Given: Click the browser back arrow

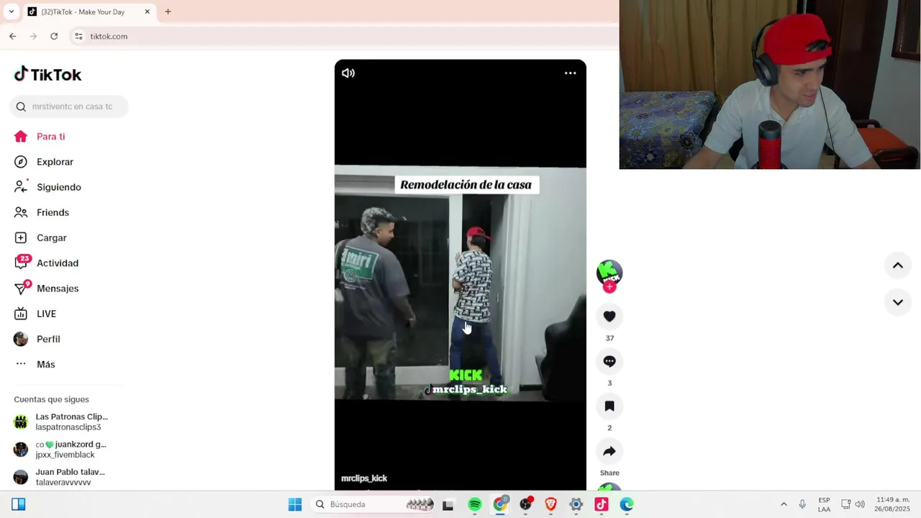Looking at the screenshot, I should [12, 36].
